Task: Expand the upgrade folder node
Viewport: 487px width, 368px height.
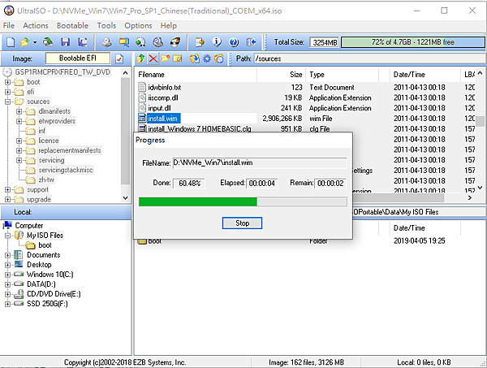Action: pos(7,200)
